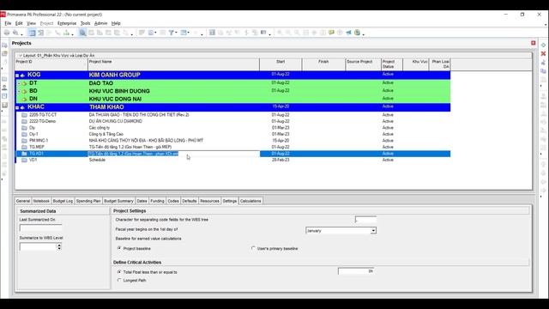The width and height of the screenshot is (549, 309).
Task: Click the yellow comment bubble toolbar icon
Action: click(x=331, y=33)
